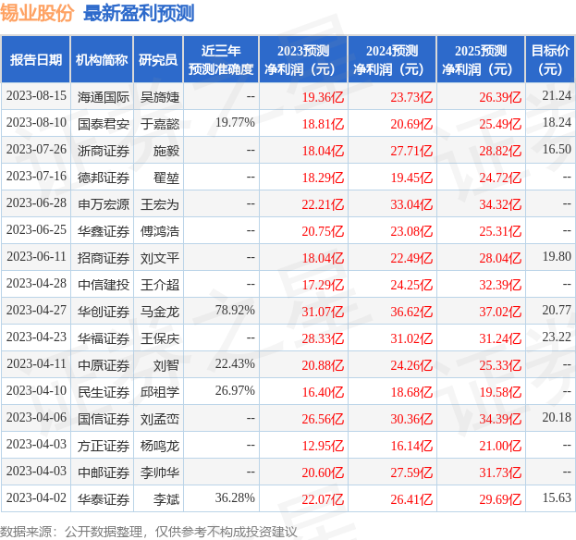Click accuracy value 78.92%
Viewport: 576px width, 540px height.
[235, 310]
